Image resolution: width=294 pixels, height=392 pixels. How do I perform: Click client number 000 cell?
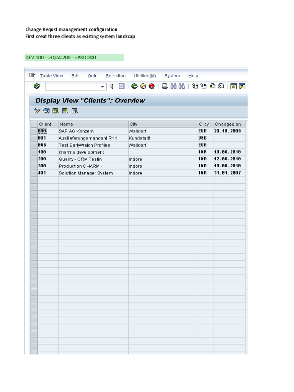coord(48,131)
